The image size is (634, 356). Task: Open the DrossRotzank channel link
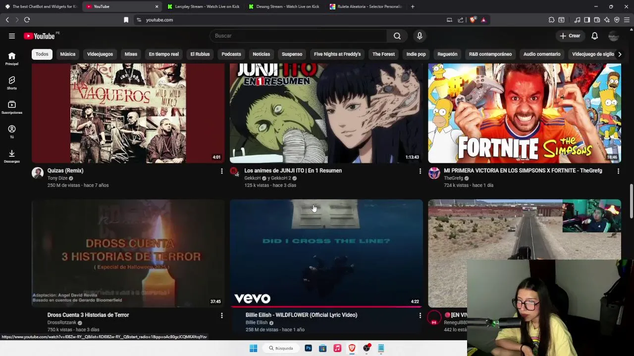tap(62, 322)
